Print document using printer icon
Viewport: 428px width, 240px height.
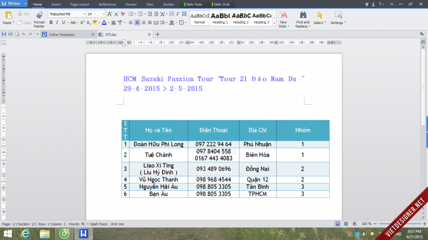[10, 34]
